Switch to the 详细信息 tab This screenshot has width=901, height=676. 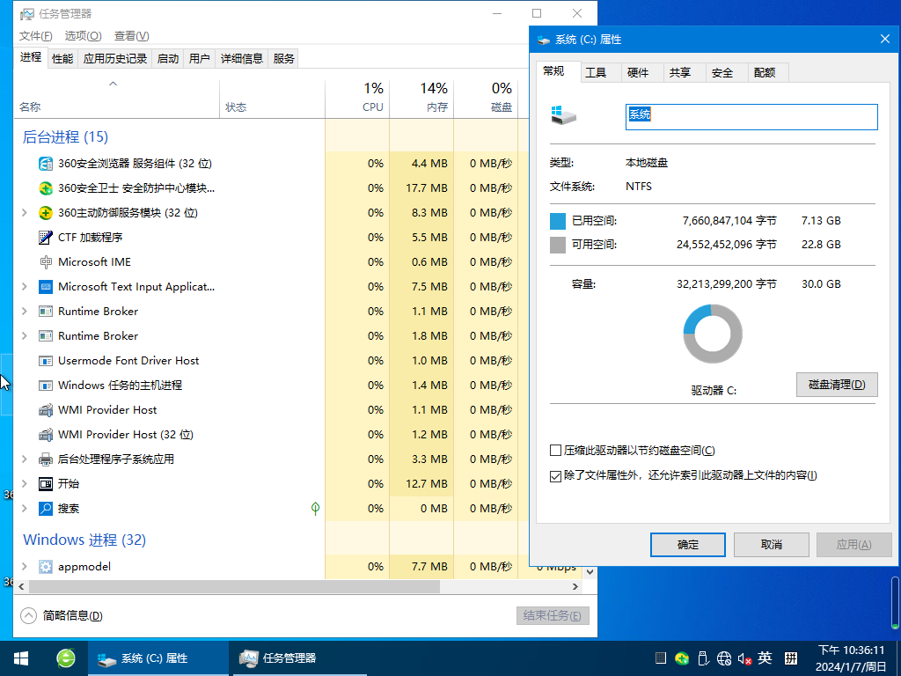tap(241, 59)
